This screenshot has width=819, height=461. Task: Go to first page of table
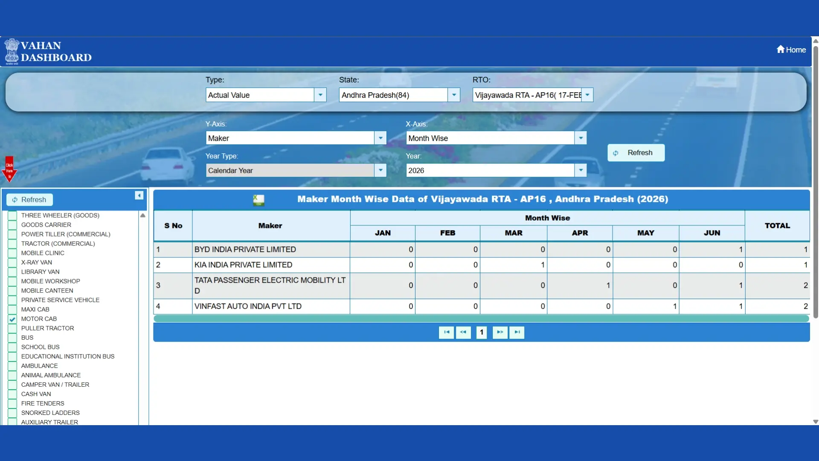[446, 332]
